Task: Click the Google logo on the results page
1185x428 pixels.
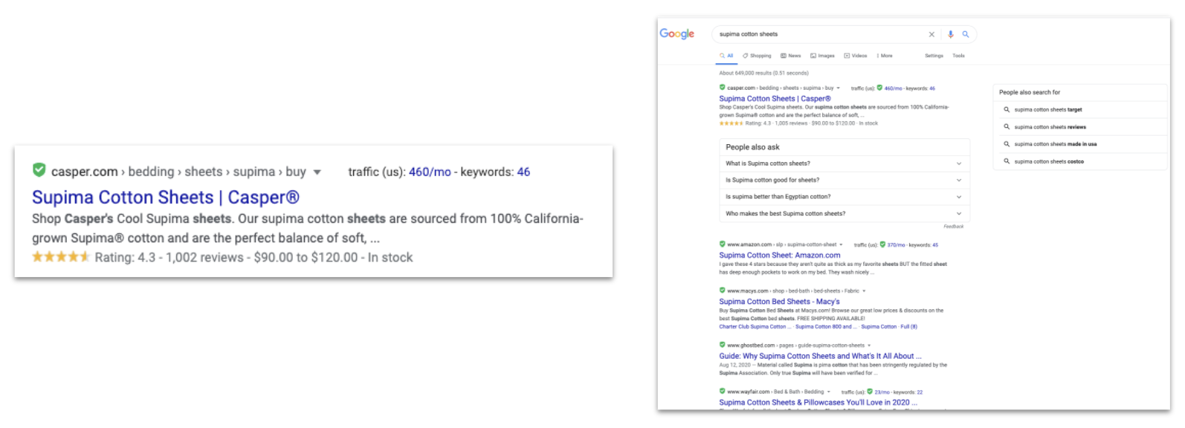Action: tap(677, 34)
